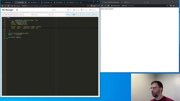Toggle word wrap in the editor toolbar
180x101 pixels.
tap(14, 15)
